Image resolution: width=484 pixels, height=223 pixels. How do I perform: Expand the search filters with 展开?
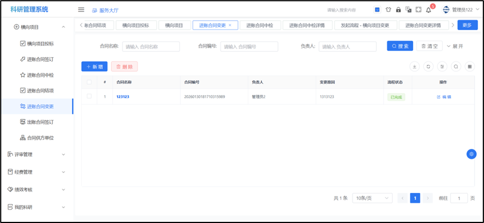454,46
